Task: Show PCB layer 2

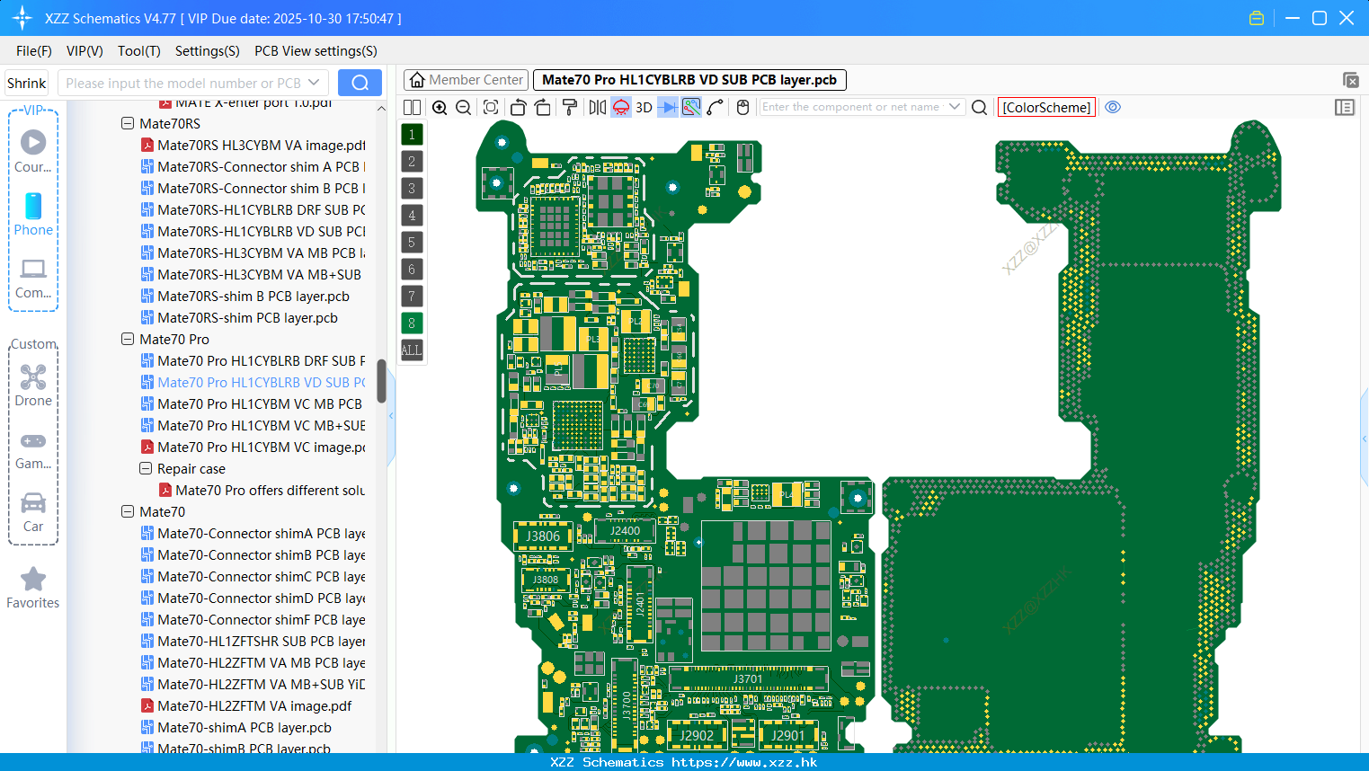Action: click(x=412, y=162)
